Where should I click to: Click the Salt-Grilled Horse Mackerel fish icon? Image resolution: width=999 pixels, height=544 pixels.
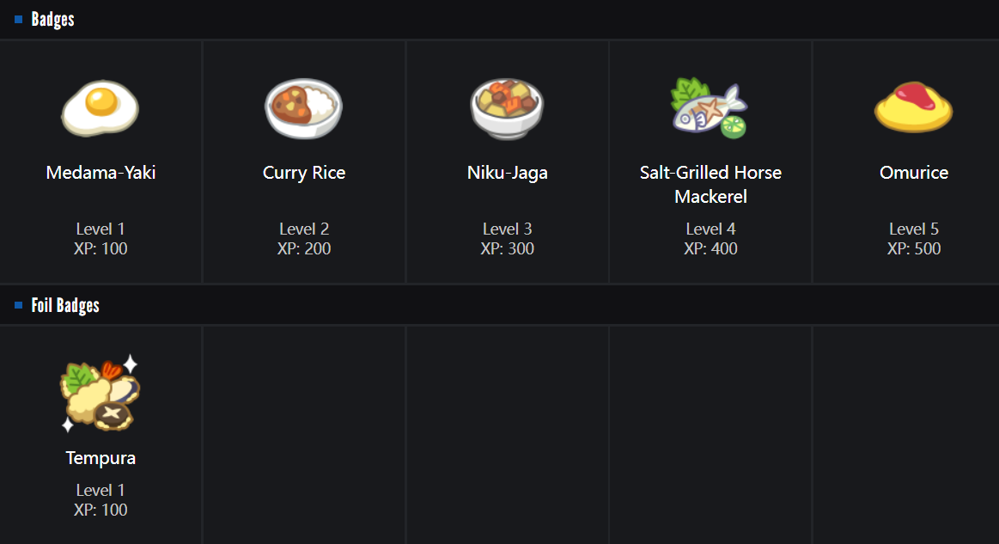[710, 107]
